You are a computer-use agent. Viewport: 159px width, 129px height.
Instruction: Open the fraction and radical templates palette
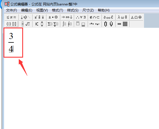tap(25, 24)
